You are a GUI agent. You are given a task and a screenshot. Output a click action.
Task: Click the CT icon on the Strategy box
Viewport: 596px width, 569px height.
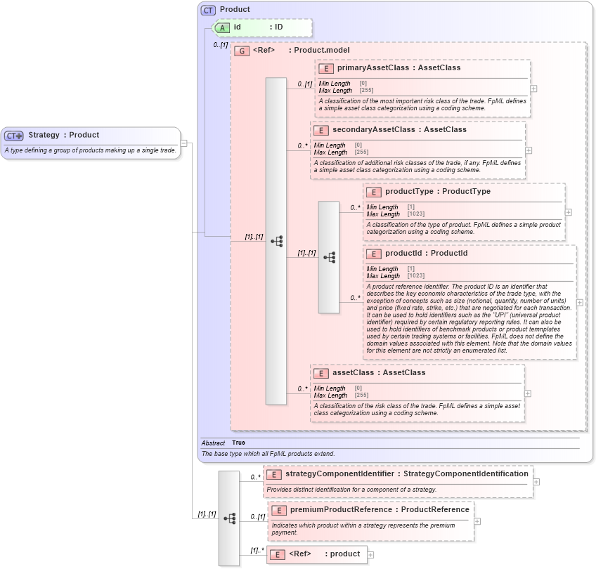point(14,135)
